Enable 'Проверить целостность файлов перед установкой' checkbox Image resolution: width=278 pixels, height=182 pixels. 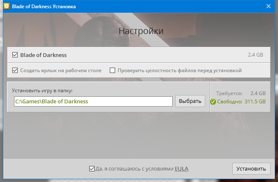tap(112, 71)
